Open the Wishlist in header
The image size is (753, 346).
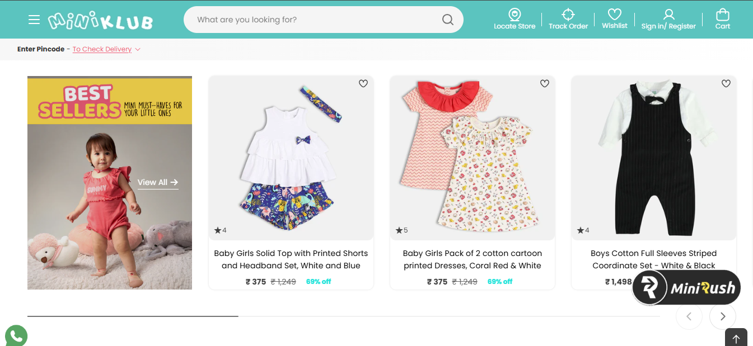615,19
